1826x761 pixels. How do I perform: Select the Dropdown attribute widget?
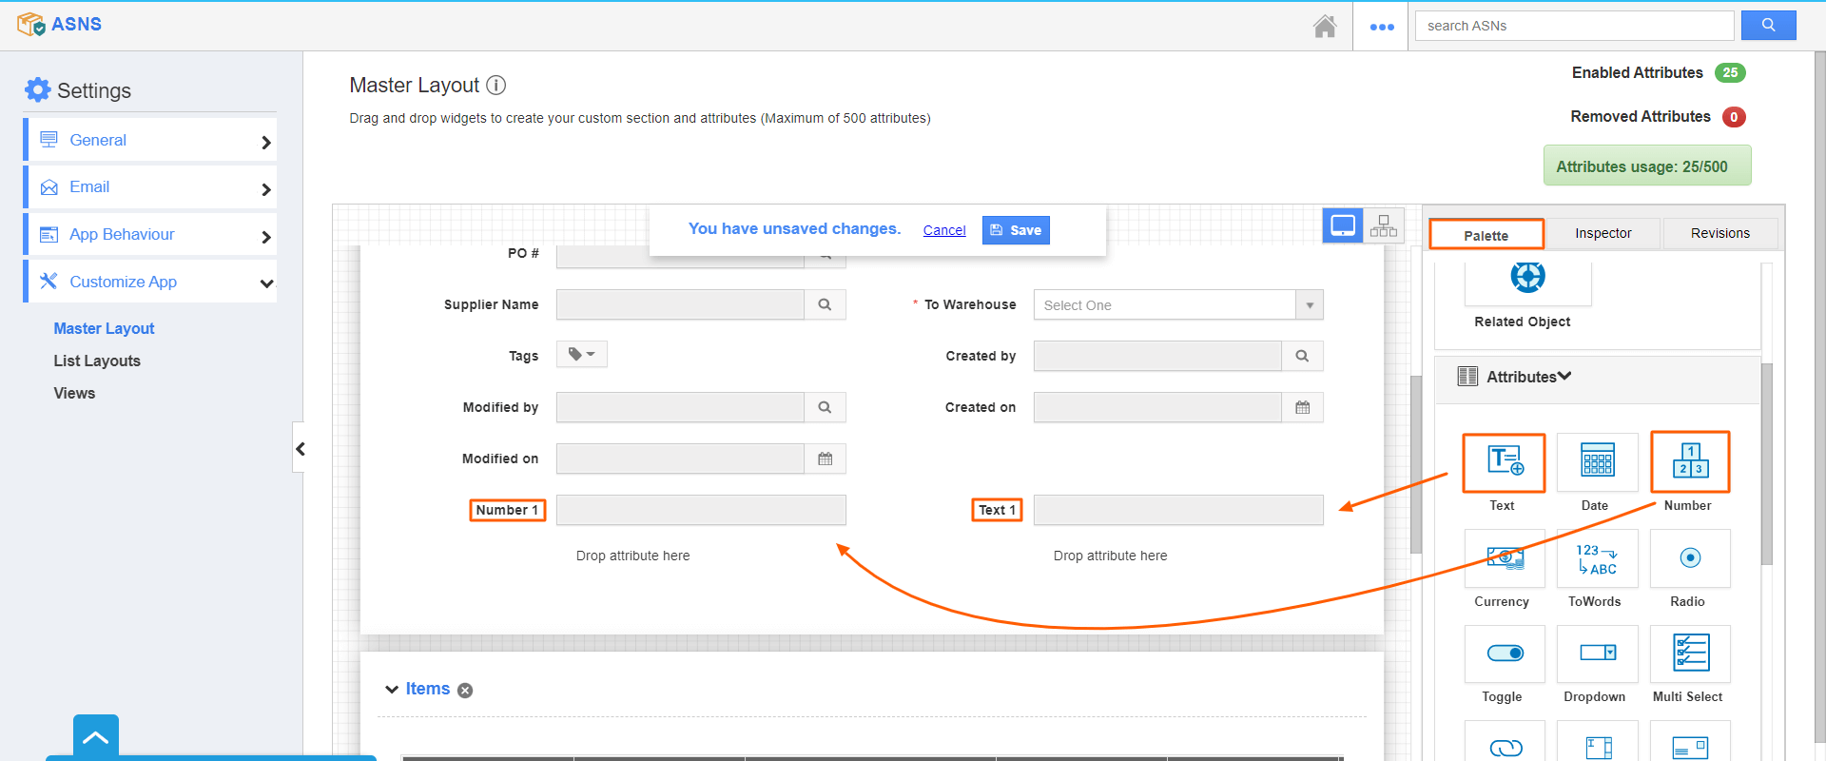pyautogui.click(x=1597, y=654)
